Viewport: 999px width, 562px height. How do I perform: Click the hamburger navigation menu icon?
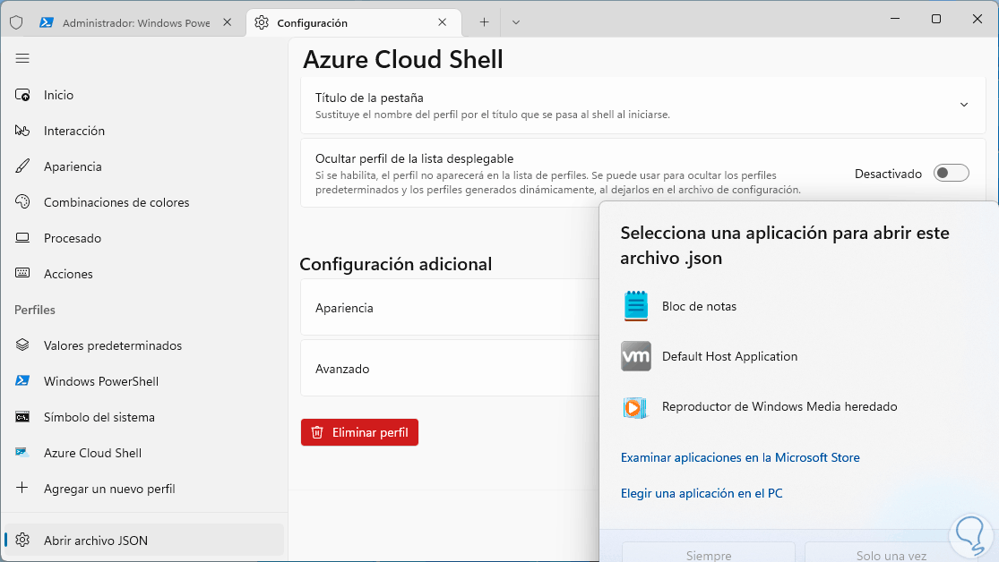tap(22, 58)
